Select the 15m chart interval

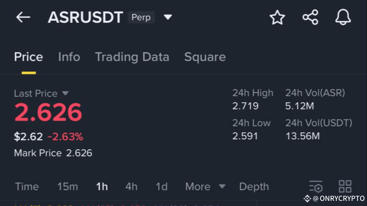pyautogui.click(x=67, y=187)
